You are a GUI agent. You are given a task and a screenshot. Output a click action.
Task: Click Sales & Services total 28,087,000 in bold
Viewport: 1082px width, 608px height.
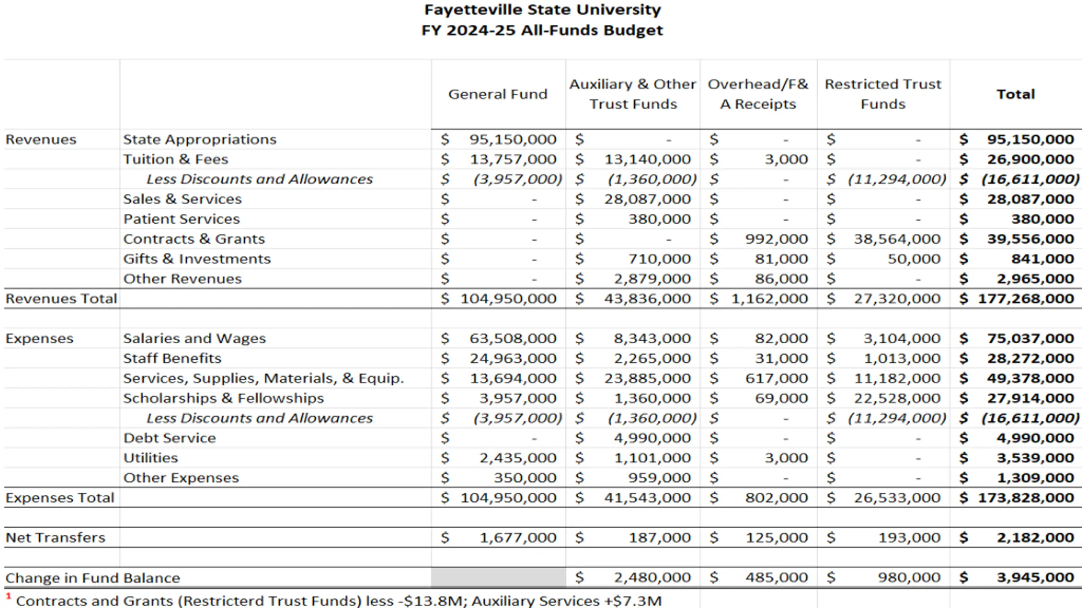[x=1030, y=199]
